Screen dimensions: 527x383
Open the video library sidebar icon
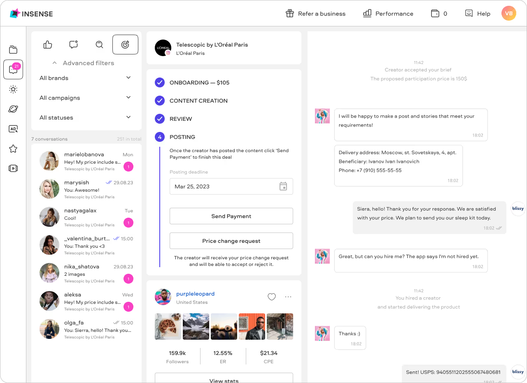tap(13, 168)
